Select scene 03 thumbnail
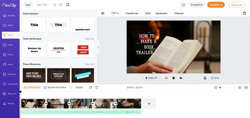The image size is (250, 118). pyautogui.click(x=81, y=104)
